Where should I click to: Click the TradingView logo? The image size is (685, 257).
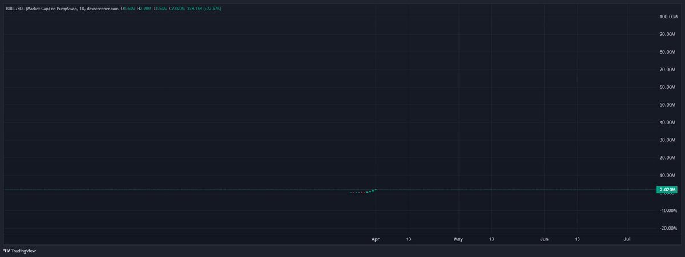(19, 251)
